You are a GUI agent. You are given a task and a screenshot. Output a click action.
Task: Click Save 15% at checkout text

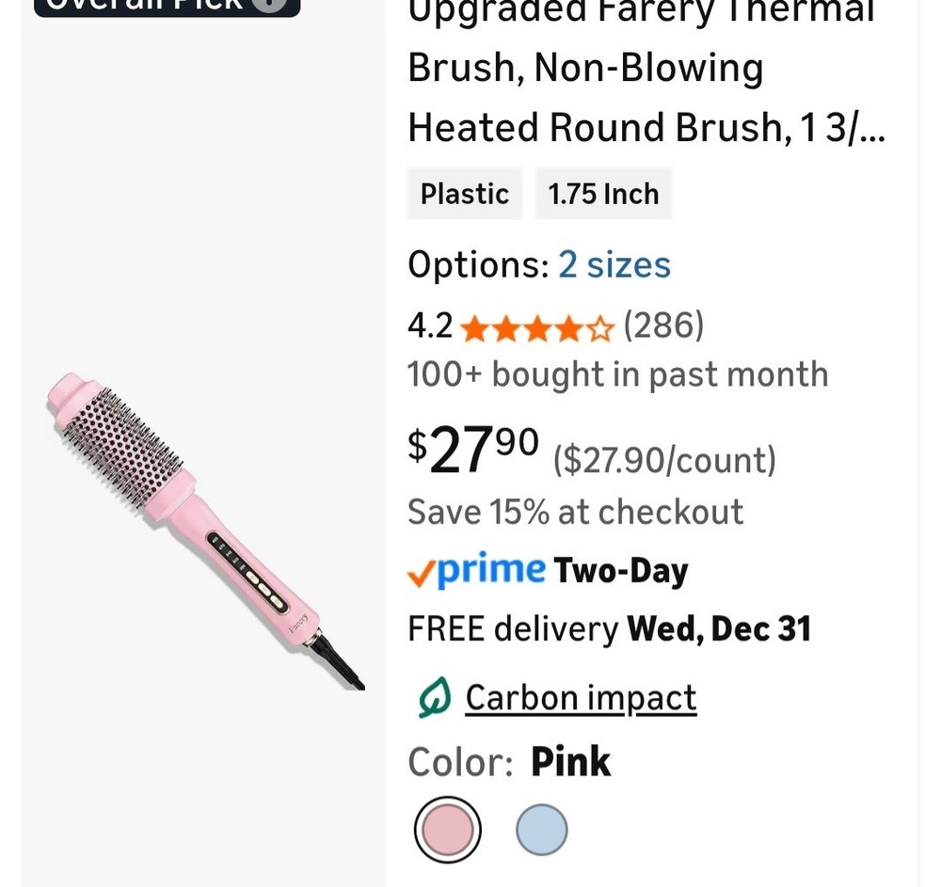coord(575,512)
